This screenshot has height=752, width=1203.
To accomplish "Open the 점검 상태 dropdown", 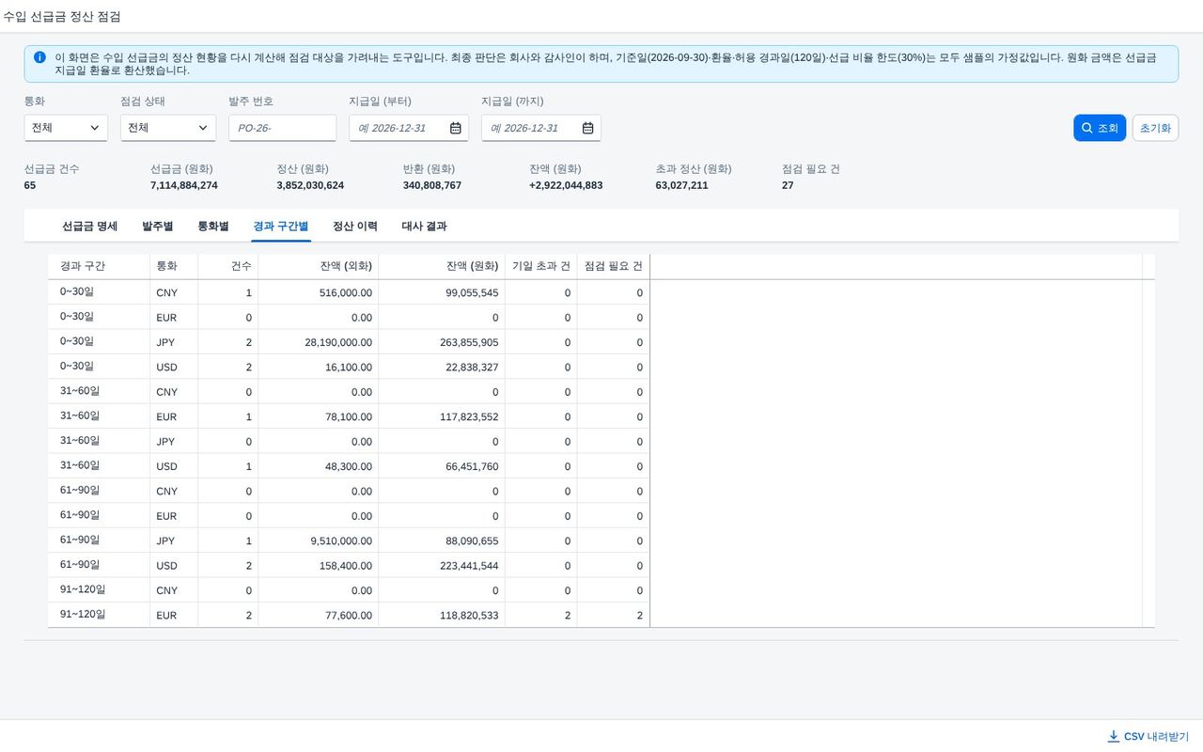I will point(168,128).
